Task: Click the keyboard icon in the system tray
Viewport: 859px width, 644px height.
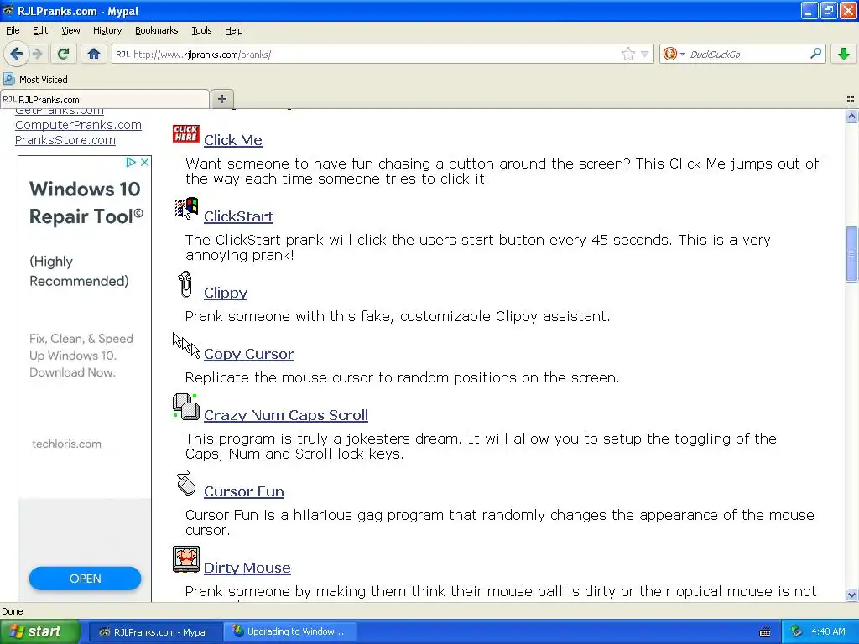Action: [765, 632]
